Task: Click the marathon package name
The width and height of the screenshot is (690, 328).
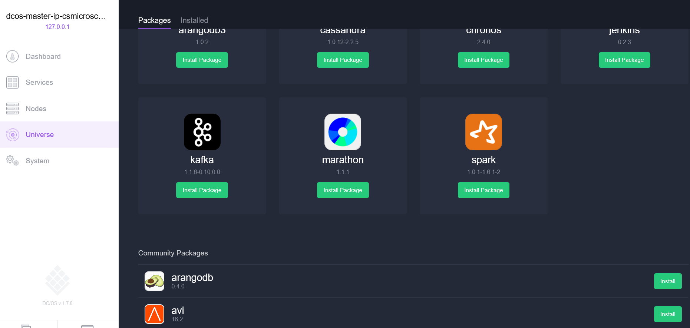Action: click(x=343, y=160)
